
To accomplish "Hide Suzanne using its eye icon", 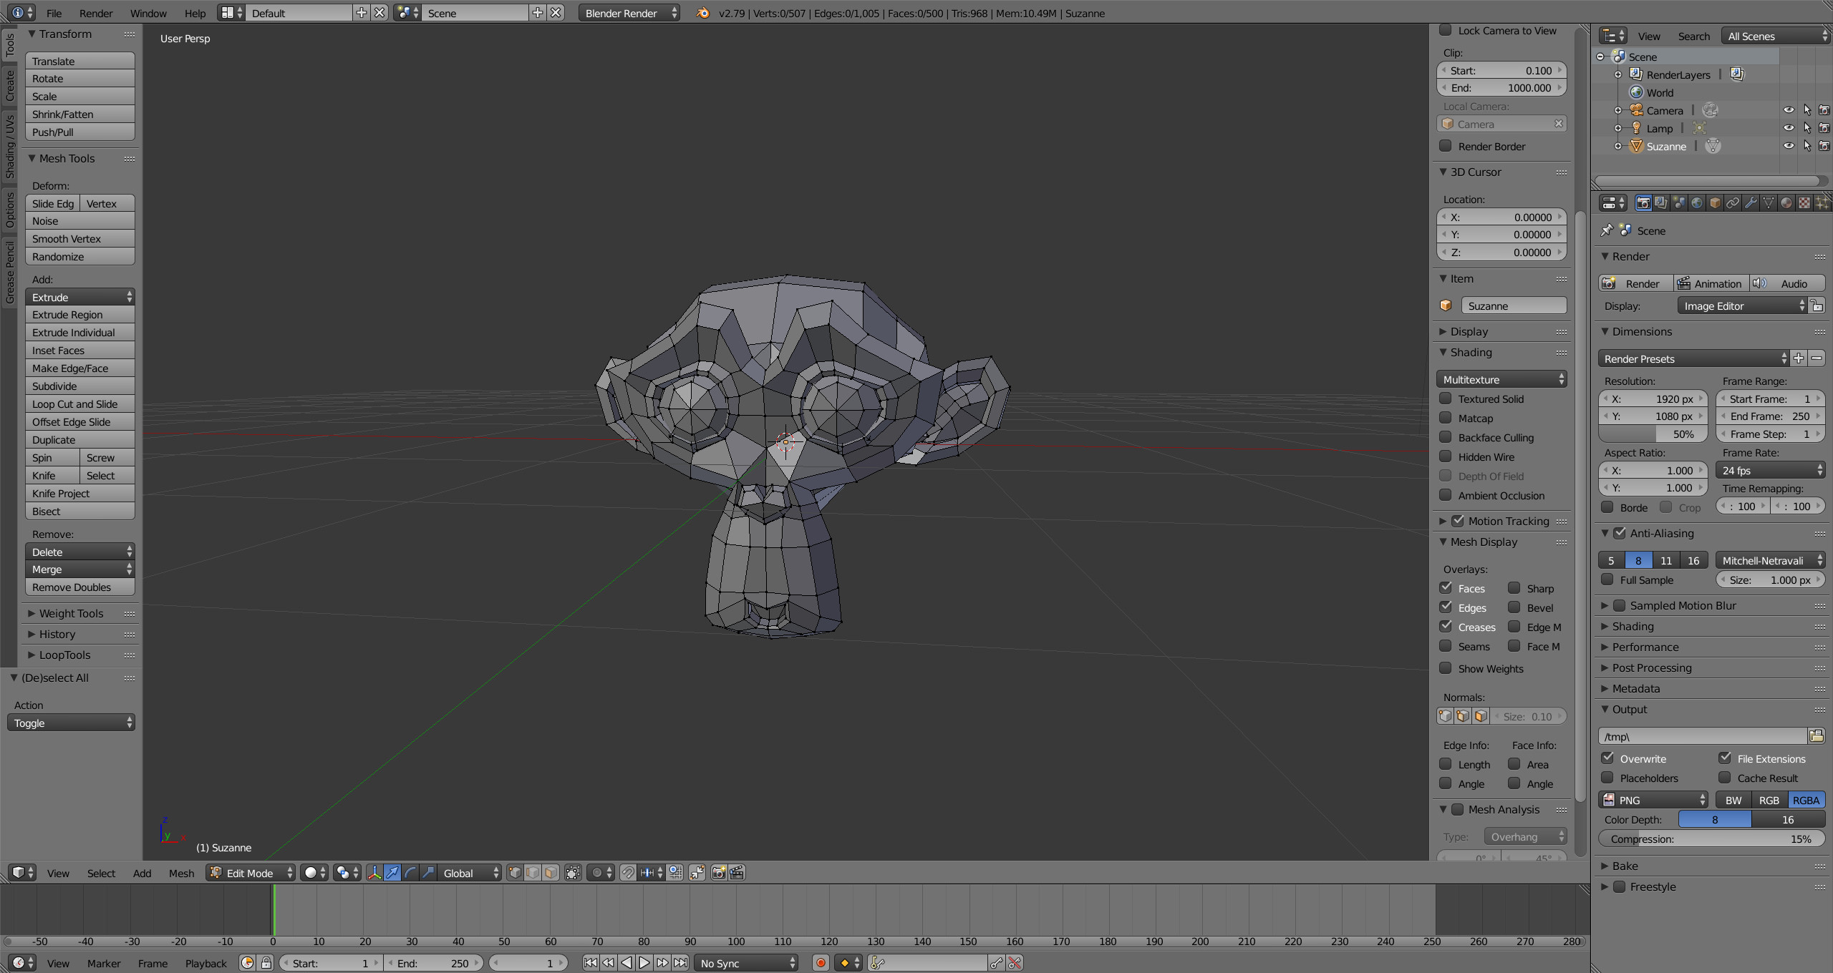I will click(1789, 146).
